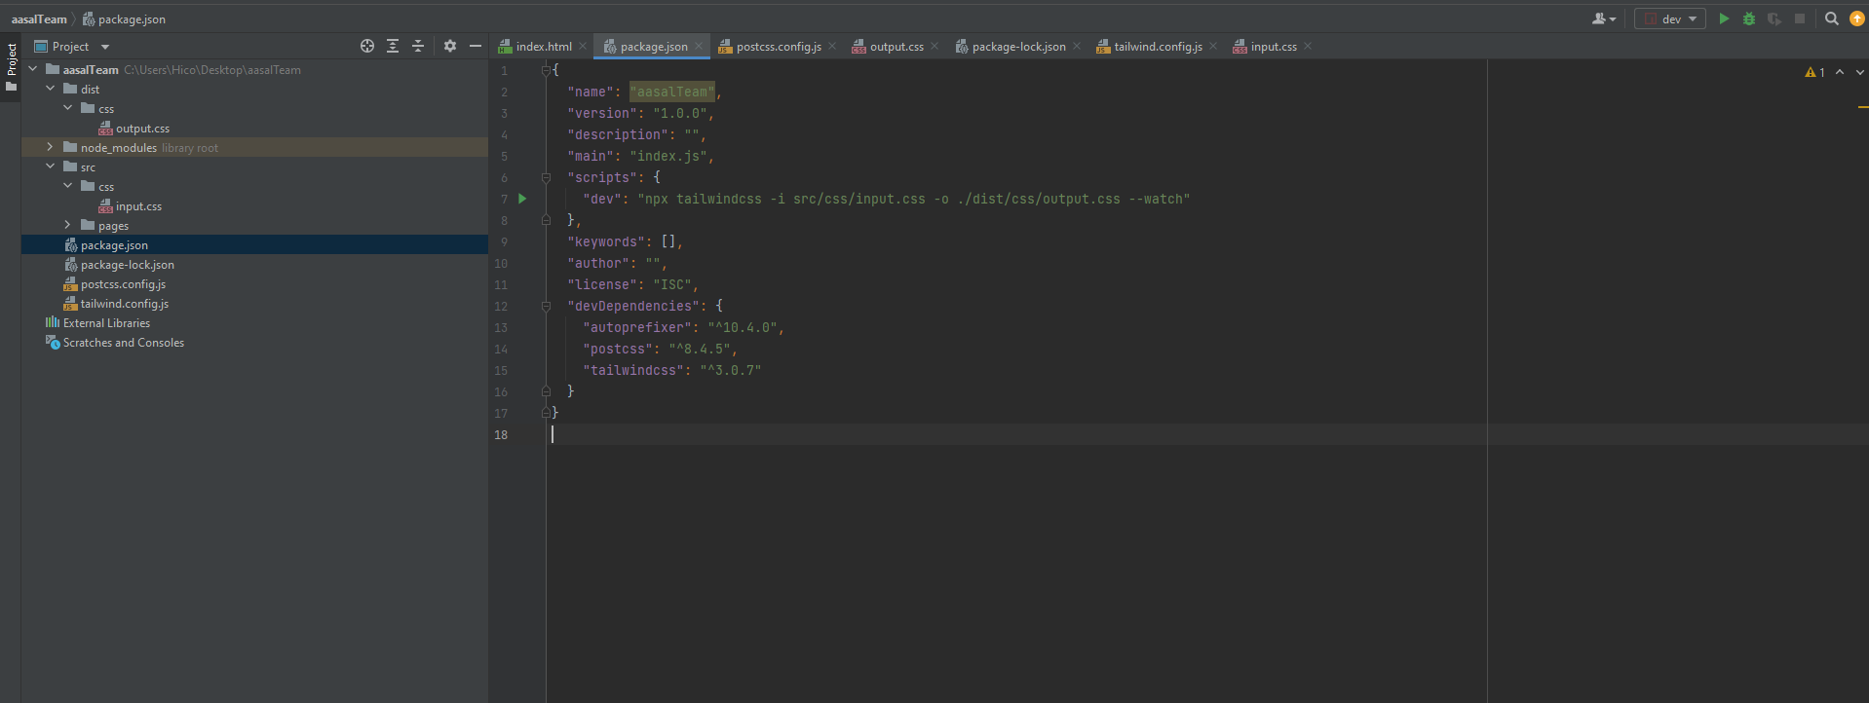Collapse the aasalTeam project root
Screen dimensions: 1869x703
tap(33, 69)
